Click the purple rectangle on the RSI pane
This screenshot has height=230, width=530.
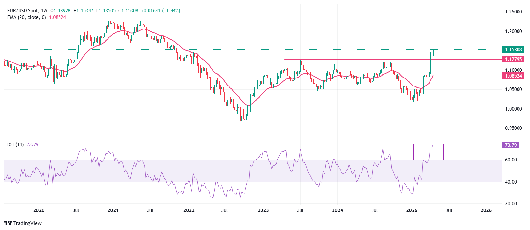pyautogui.click(x=428, y=152)
